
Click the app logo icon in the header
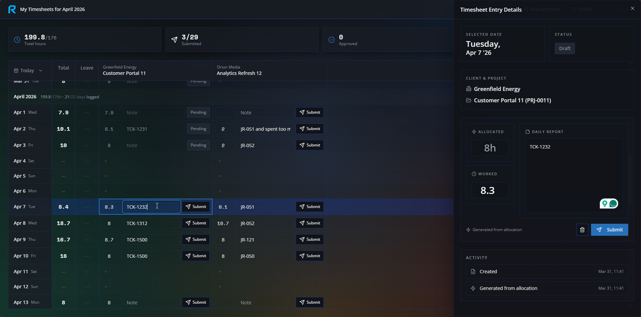click(12, 9)
